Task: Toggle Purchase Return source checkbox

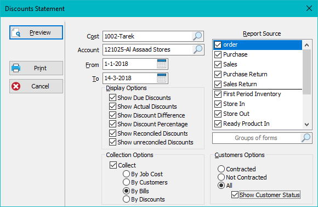Action: click(x=218, y=74)
